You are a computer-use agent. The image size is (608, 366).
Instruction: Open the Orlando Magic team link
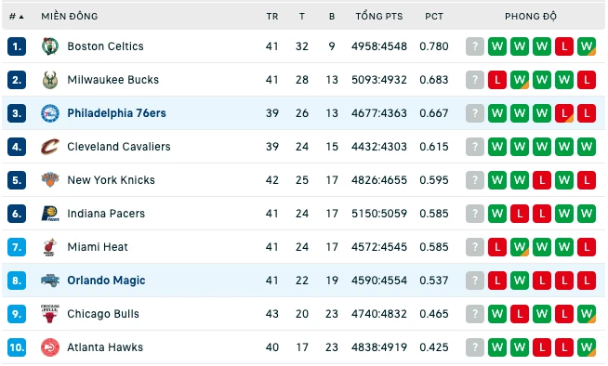(x=106, y=281)
